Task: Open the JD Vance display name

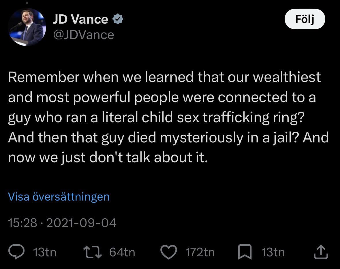Action: (80, 20)
